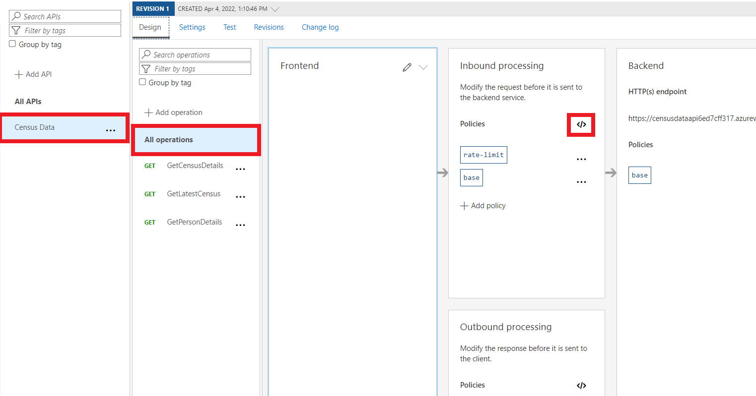This screenshot has width=756, height=396.
Task: Open the inbound base policy ellipsis menu
Action: tap(581, 182)
